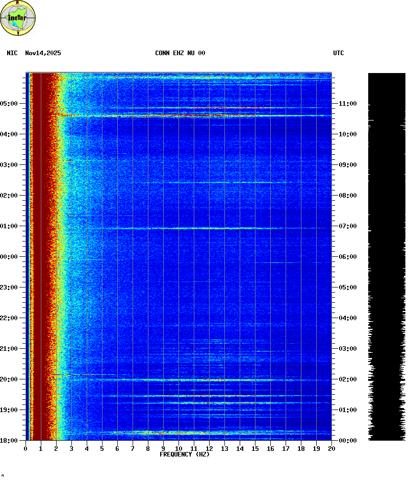Click the 11:00 UTC time marker
This screenshot has width=409, height=481.
point(348,104)
